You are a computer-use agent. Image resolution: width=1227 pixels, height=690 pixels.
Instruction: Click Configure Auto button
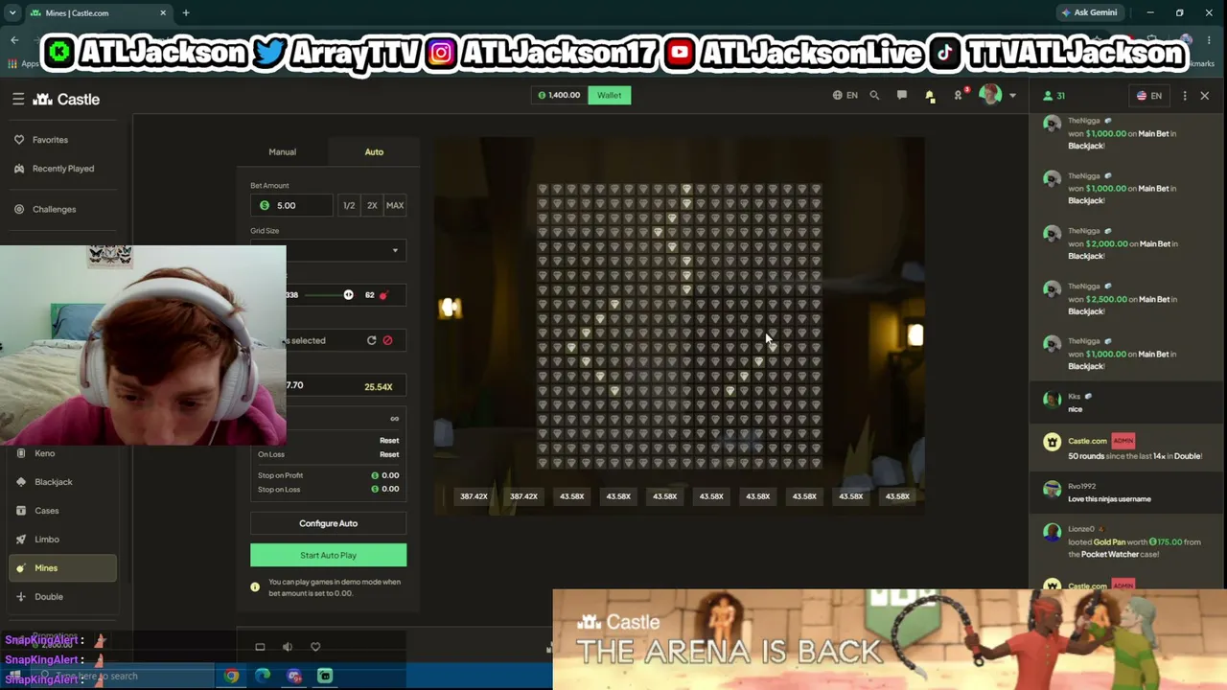(328, 523)
